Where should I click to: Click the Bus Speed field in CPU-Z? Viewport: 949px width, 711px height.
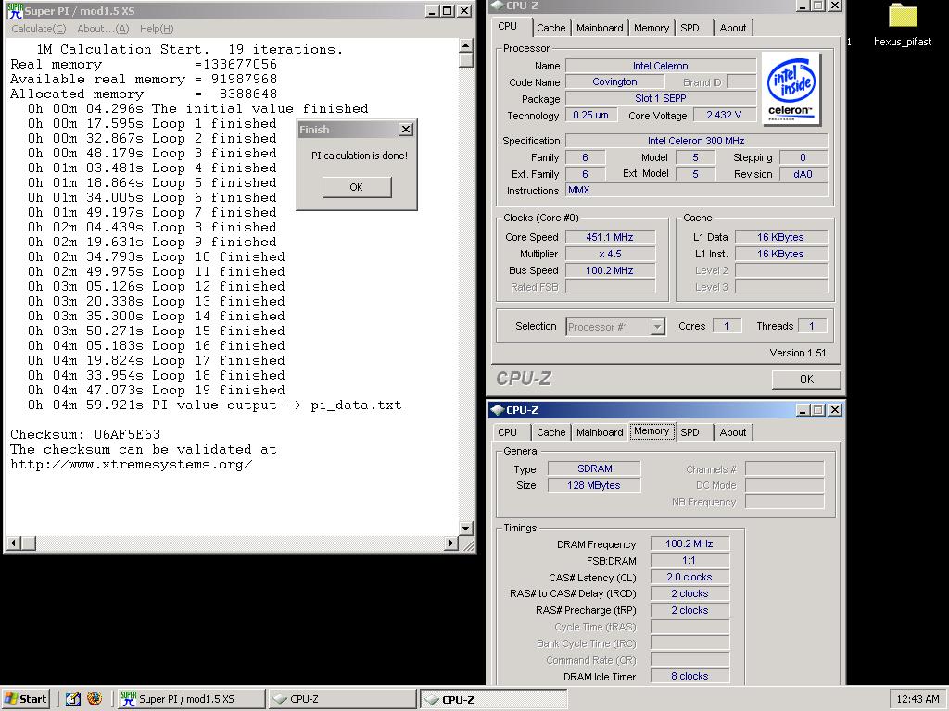pyautogui.click(x=610, y=270)
